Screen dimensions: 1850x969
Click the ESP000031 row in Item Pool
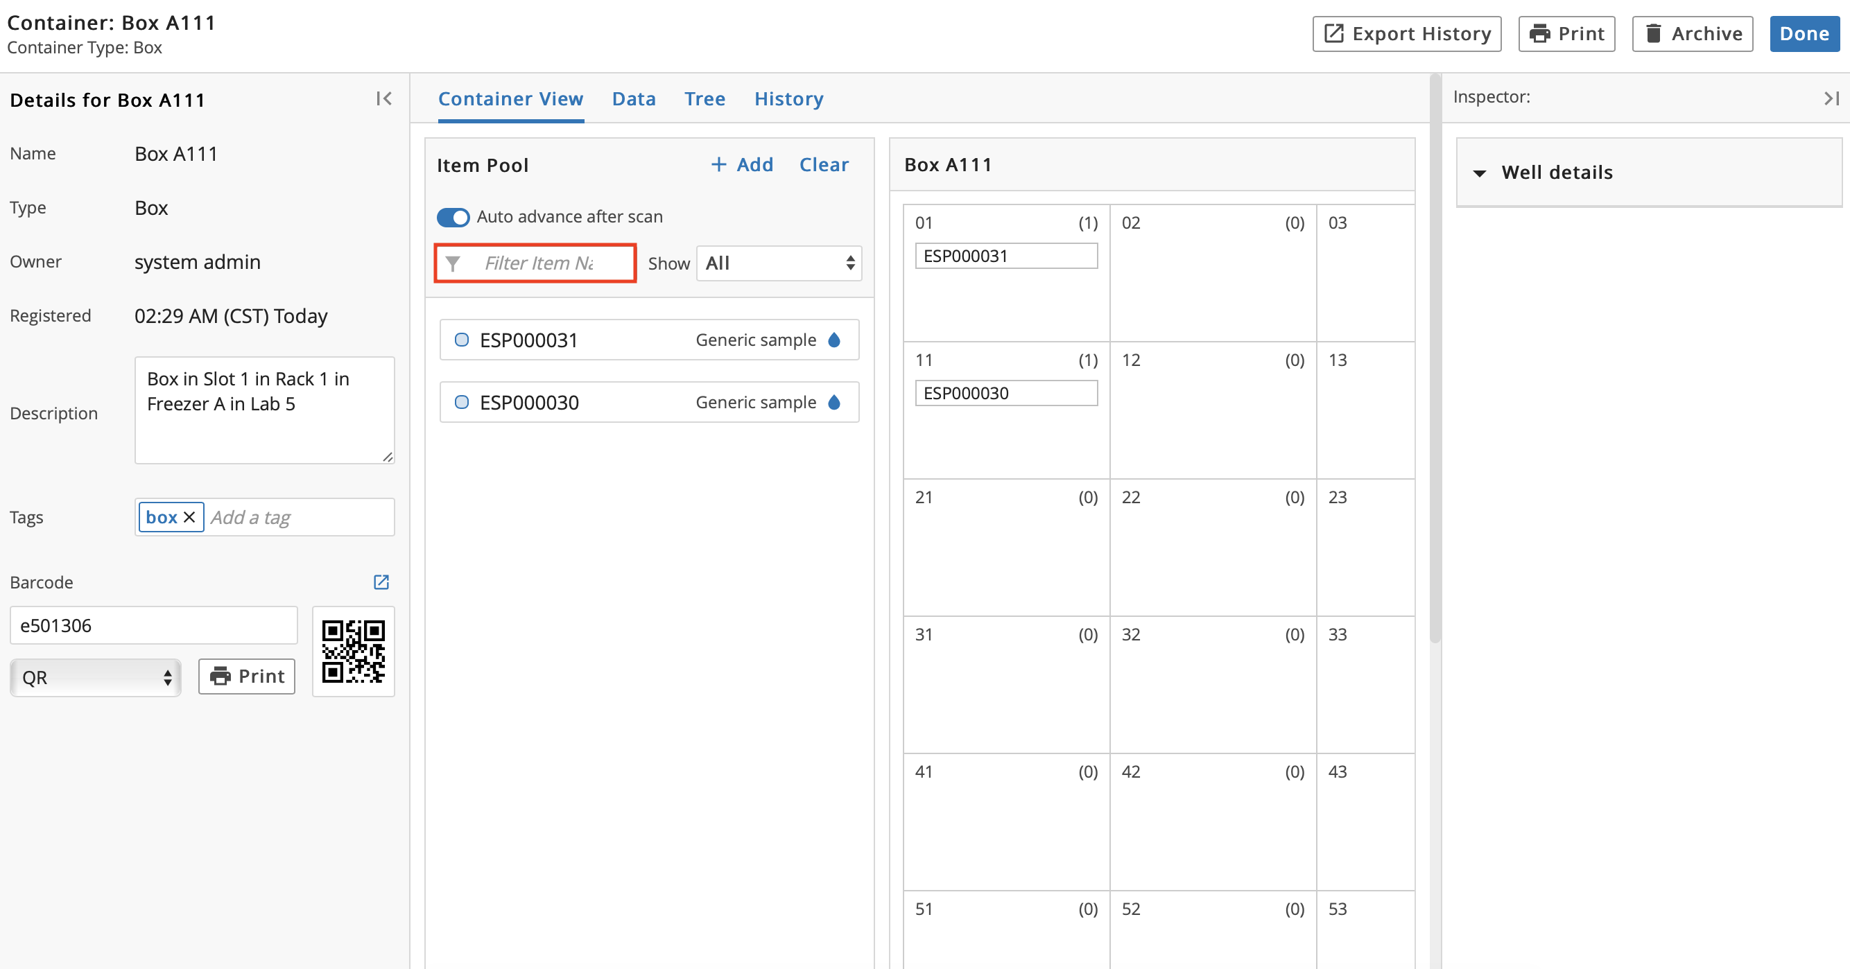click(649, 340)
